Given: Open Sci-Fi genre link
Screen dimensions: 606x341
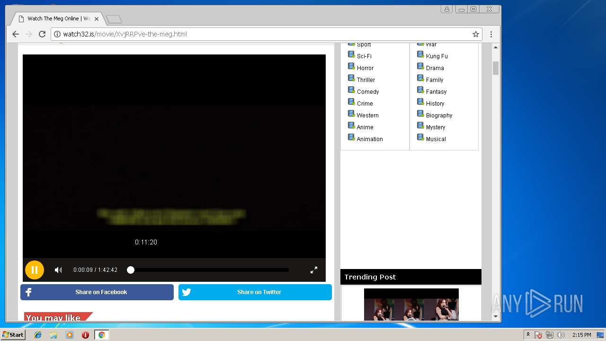Looking at the screenshot, I should pos(364,56).
